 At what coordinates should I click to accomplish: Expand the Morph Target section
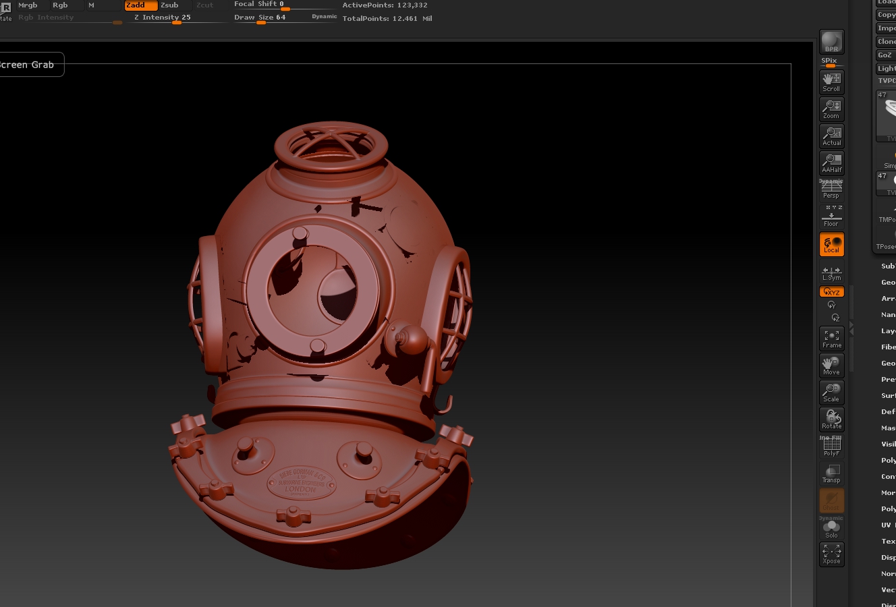click(888, 493)
